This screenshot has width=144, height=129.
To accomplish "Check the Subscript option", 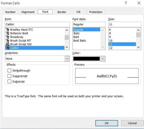I will pos(9,81).
